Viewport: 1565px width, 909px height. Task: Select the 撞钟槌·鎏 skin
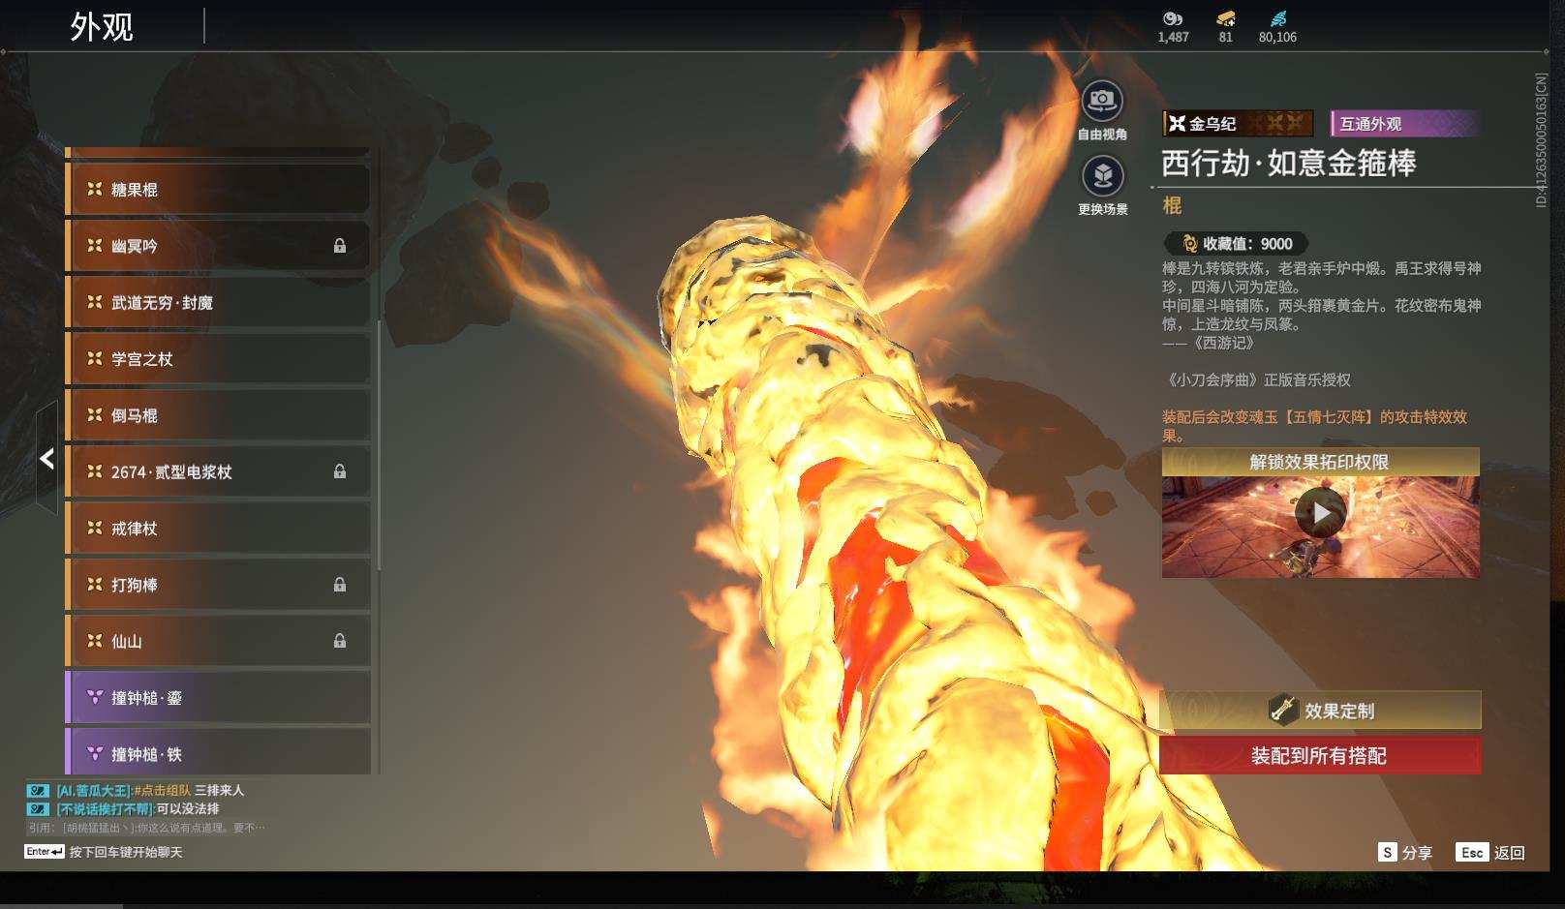[x=218, y=697]
